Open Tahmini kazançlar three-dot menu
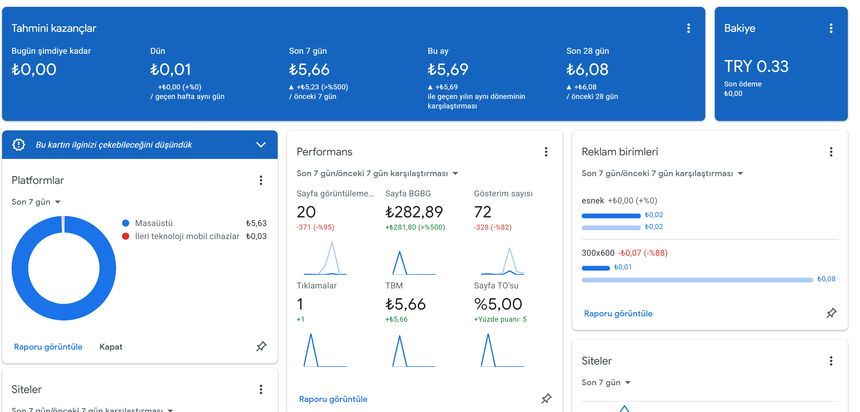The width and height of the screenshot is (860, 412). click(x=688, y=29)
